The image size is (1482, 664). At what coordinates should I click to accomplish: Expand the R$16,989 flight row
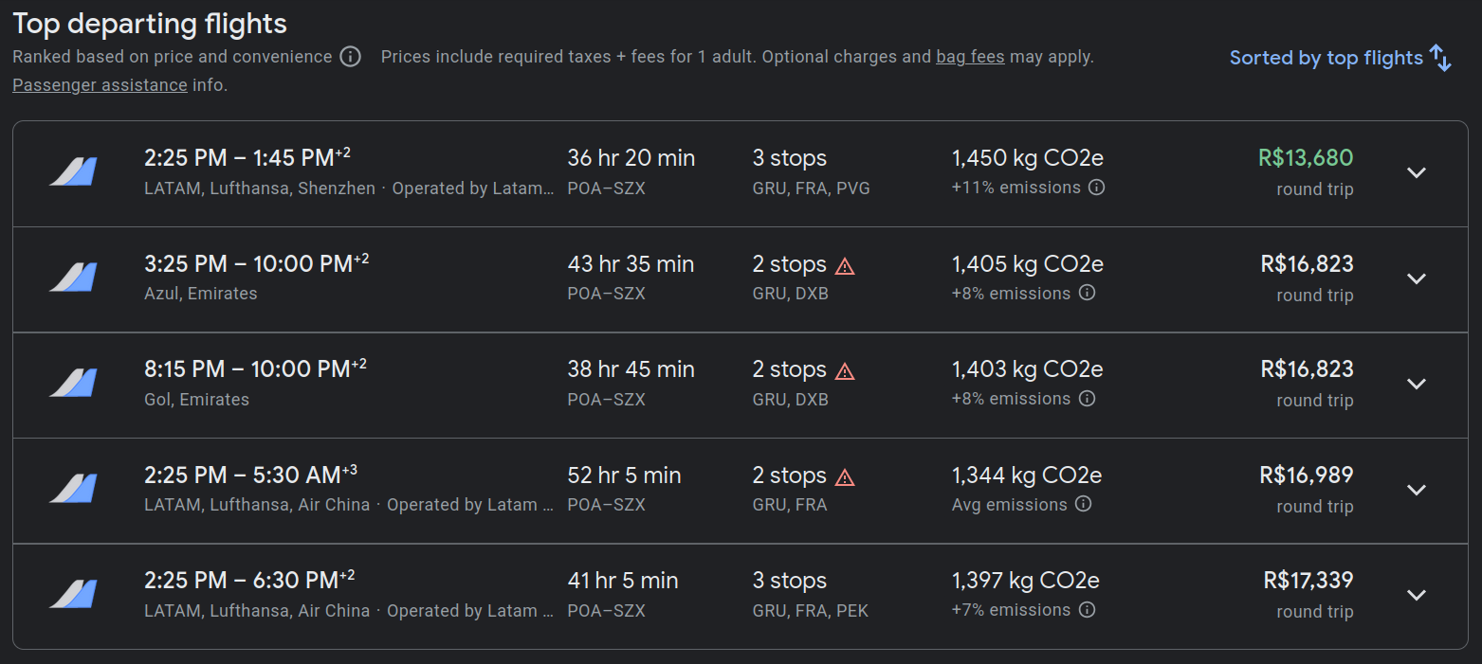(x=1416, y=490)
